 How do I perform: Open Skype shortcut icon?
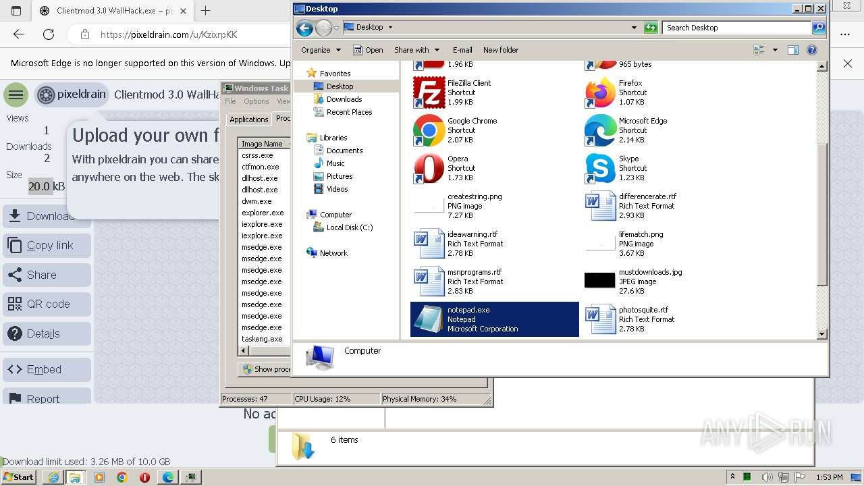[x=600, y=168]
